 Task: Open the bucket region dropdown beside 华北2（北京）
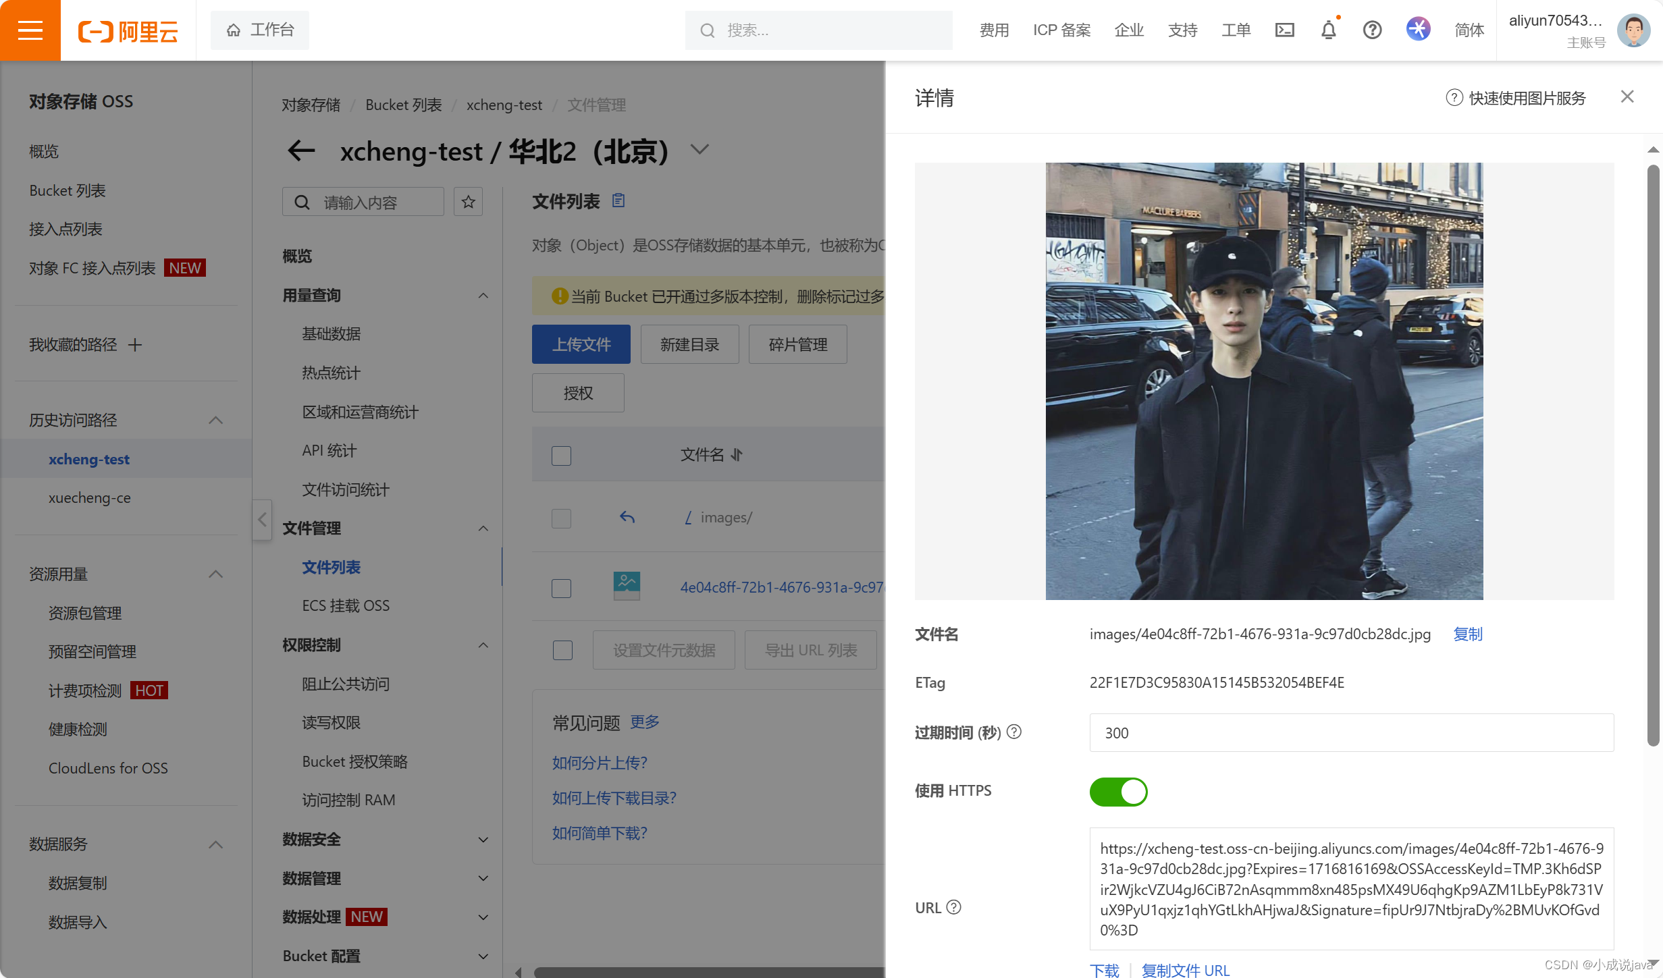699,149
